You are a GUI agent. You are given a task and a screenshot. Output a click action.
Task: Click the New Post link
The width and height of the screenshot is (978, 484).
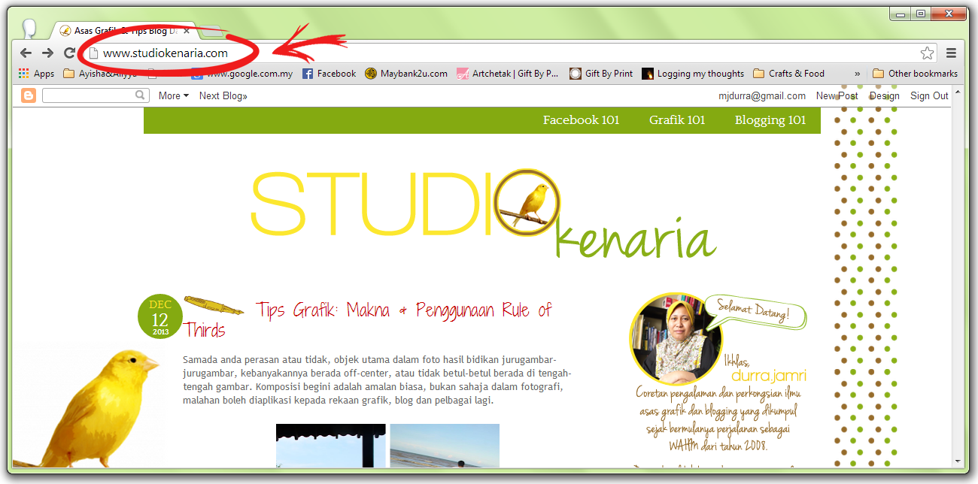pos(837,95)
